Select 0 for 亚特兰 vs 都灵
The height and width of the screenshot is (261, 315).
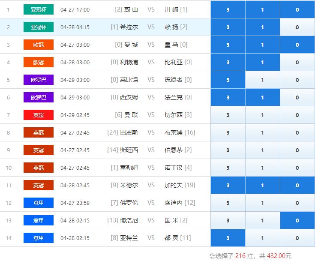[x=297, y=238]
